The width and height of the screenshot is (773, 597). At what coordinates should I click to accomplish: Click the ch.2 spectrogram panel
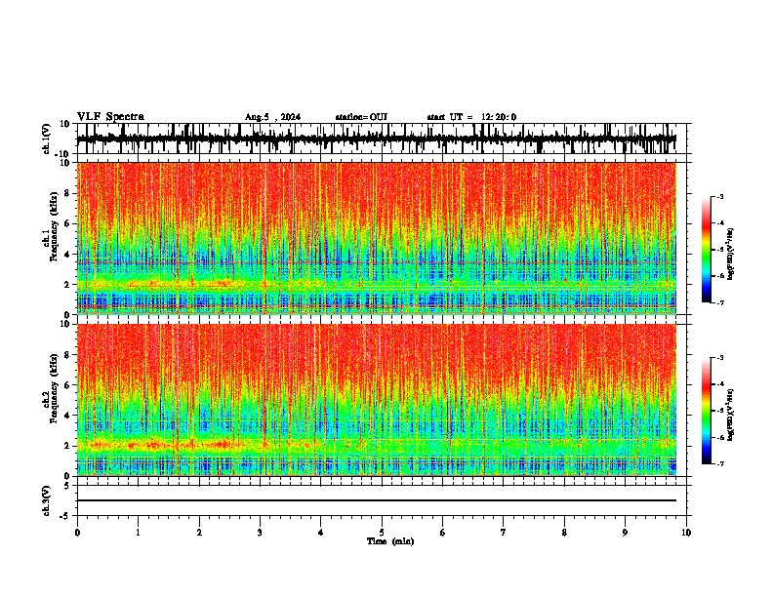[x=376, y=400]
